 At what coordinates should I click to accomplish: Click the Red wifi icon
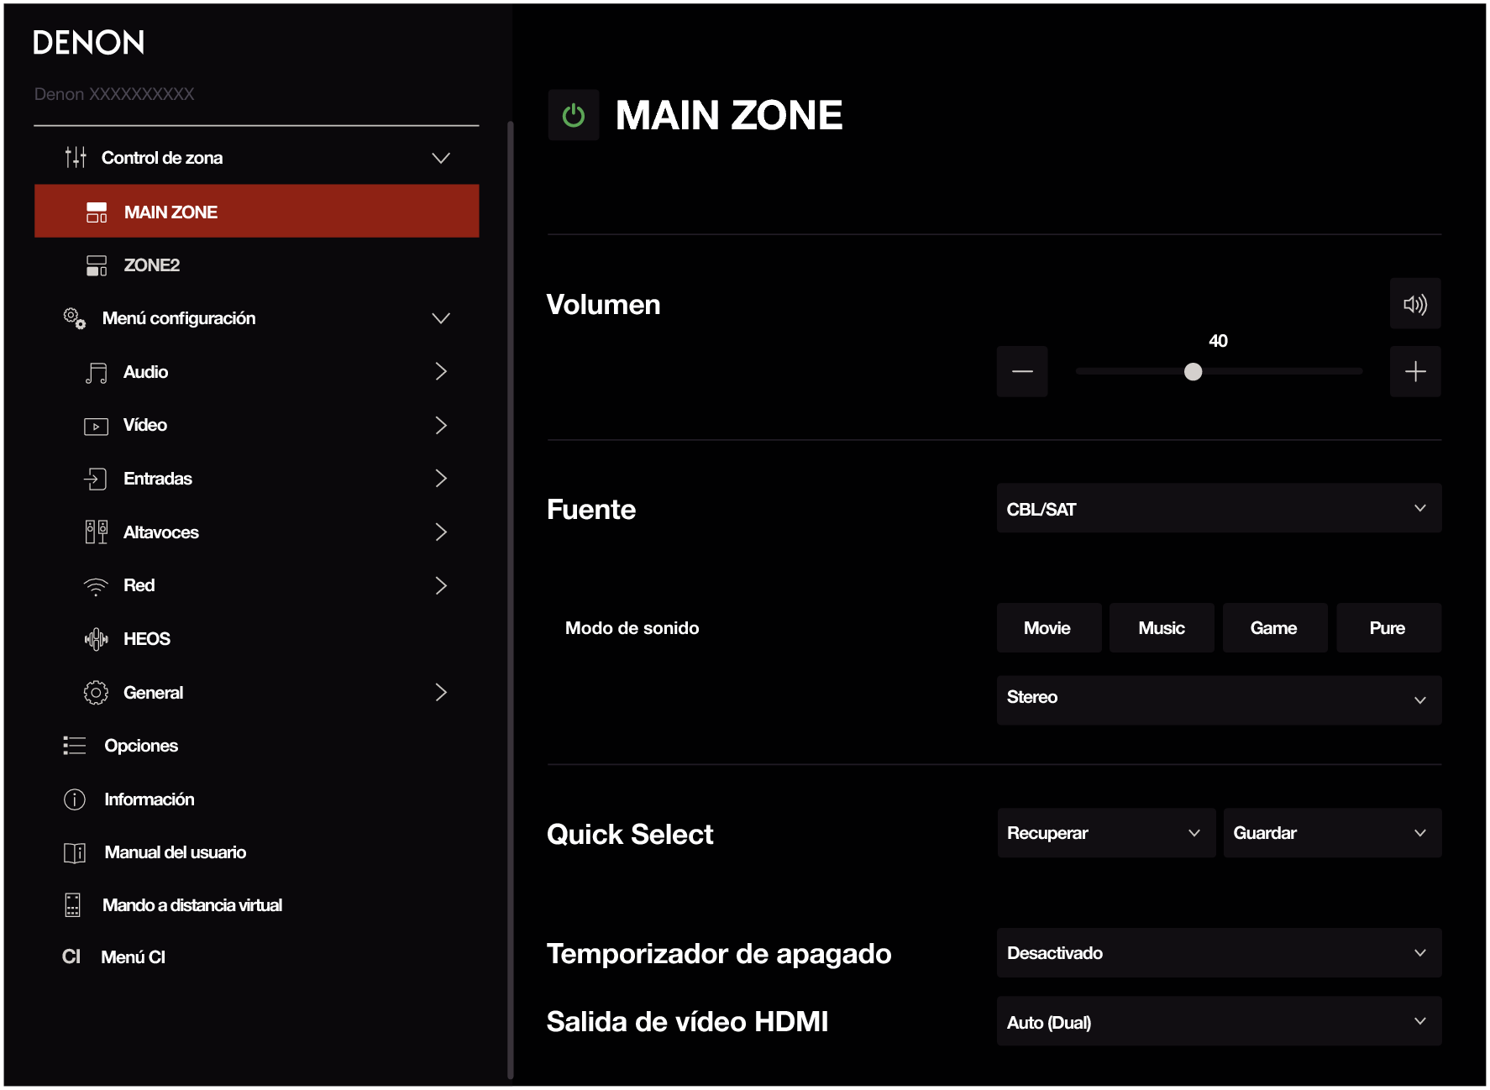tap(96, 586)
